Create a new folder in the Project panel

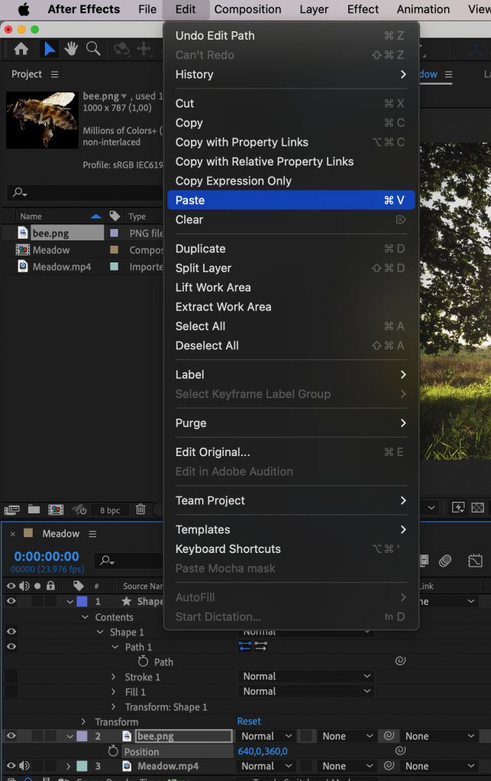(x=32, y=509)
